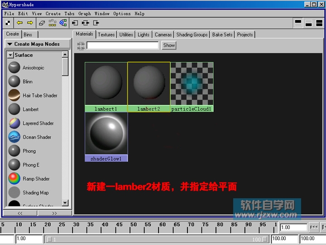This screenshot has width=326, height=245.
Task: Click the range slider bar
Action: click(157, 239)
